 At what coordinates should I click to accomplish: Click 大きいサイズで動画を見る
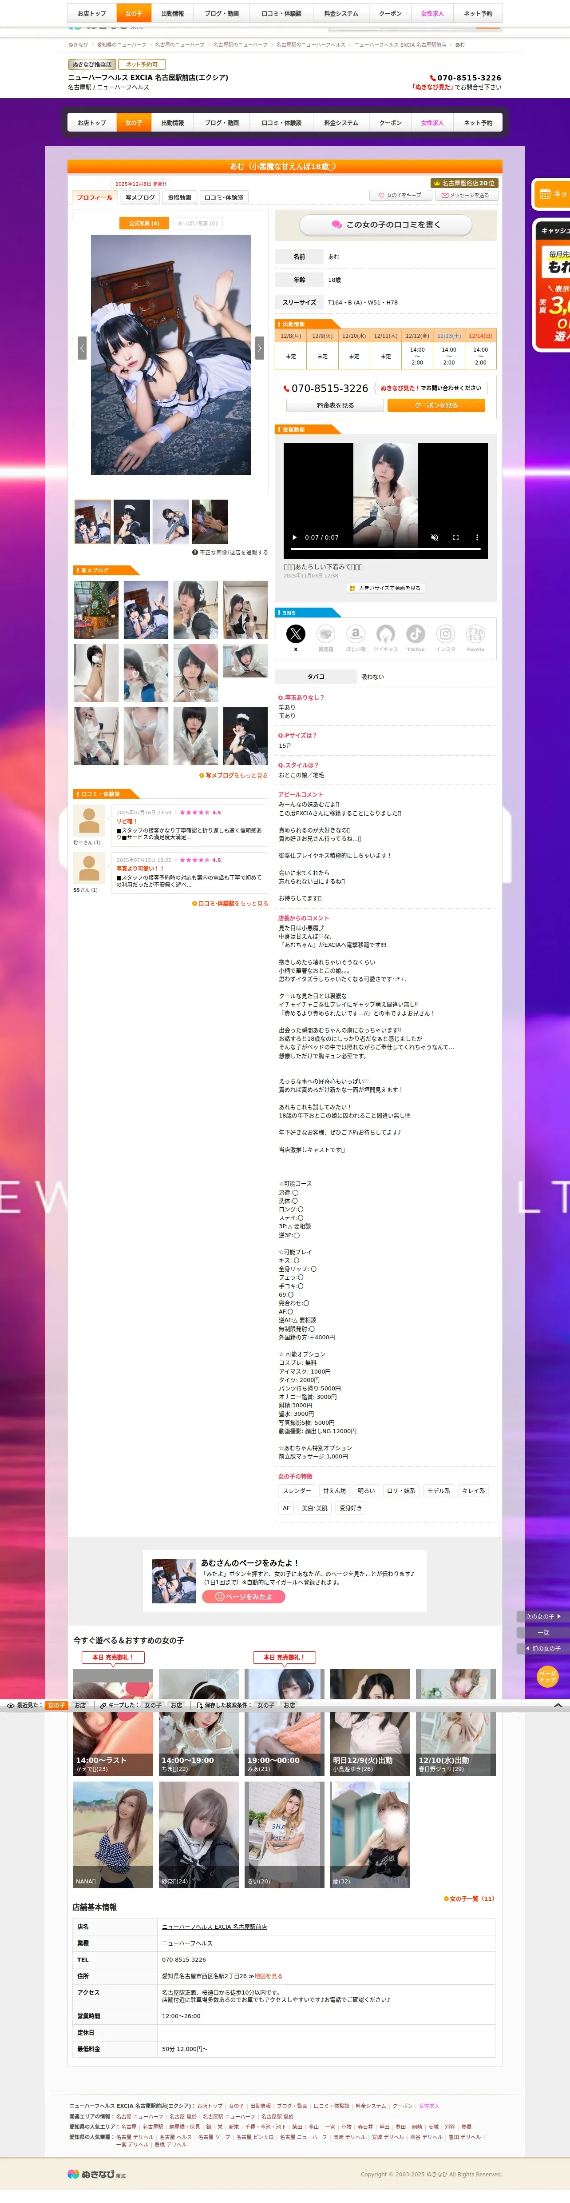(x=385, y=589)
